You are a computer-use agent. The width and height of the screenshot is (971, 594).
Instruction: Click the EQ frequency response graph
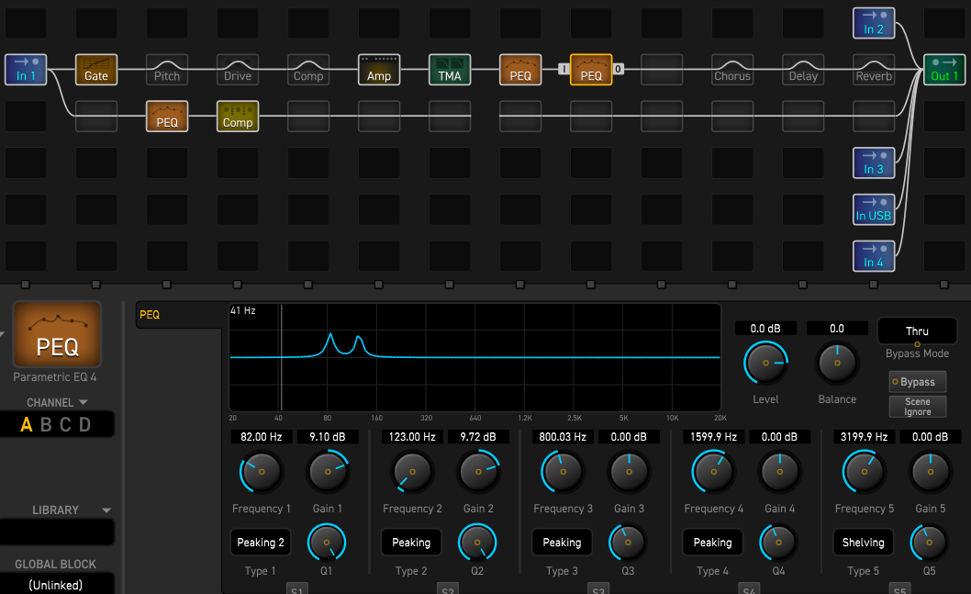[475, 357]
